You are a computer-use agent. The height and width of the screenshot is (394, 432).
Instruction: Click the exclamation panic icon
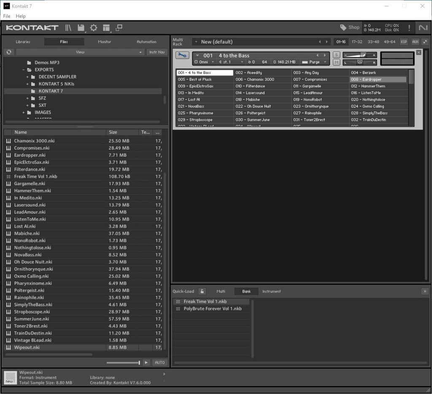(x=409, y=28)
